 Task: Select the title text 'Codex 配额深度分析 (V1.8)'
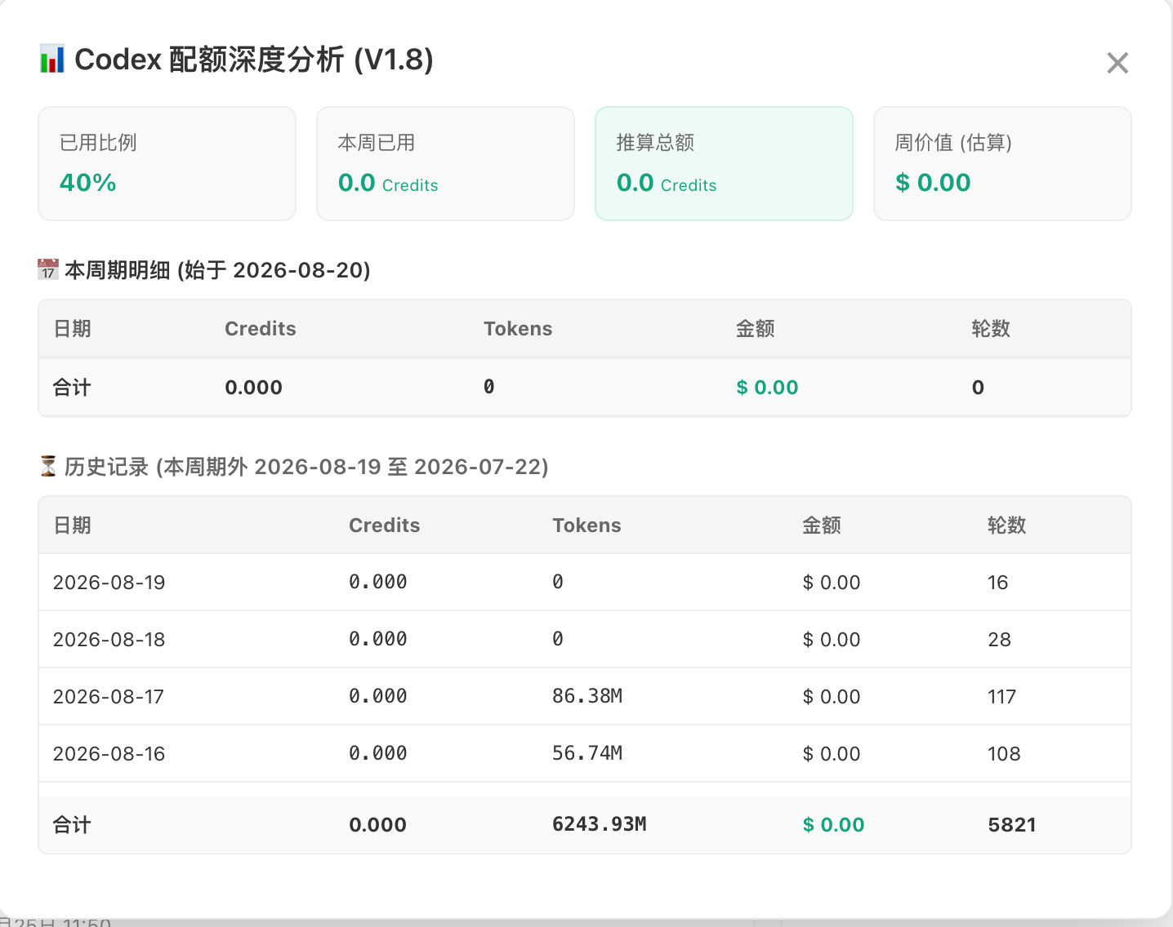point(254,60)
